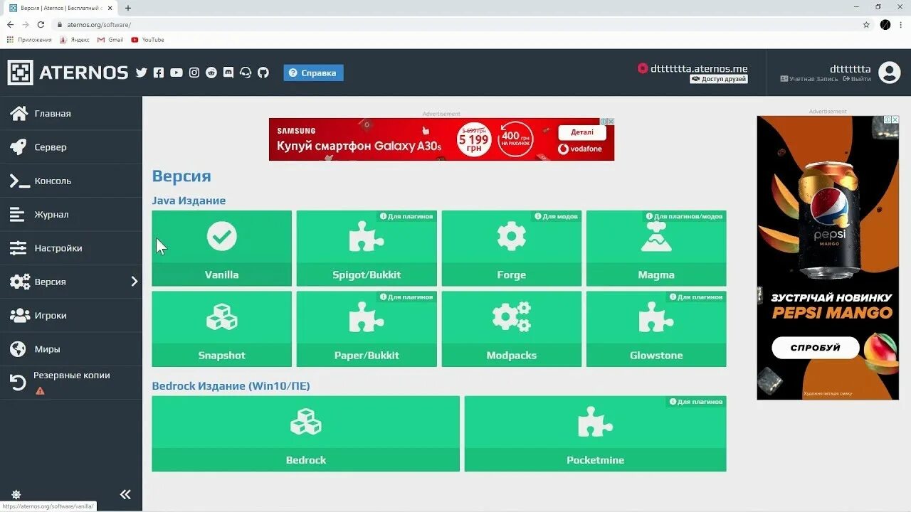Pick Glowstone software tile
Screen dimensions: 911x512
[656, 329]
